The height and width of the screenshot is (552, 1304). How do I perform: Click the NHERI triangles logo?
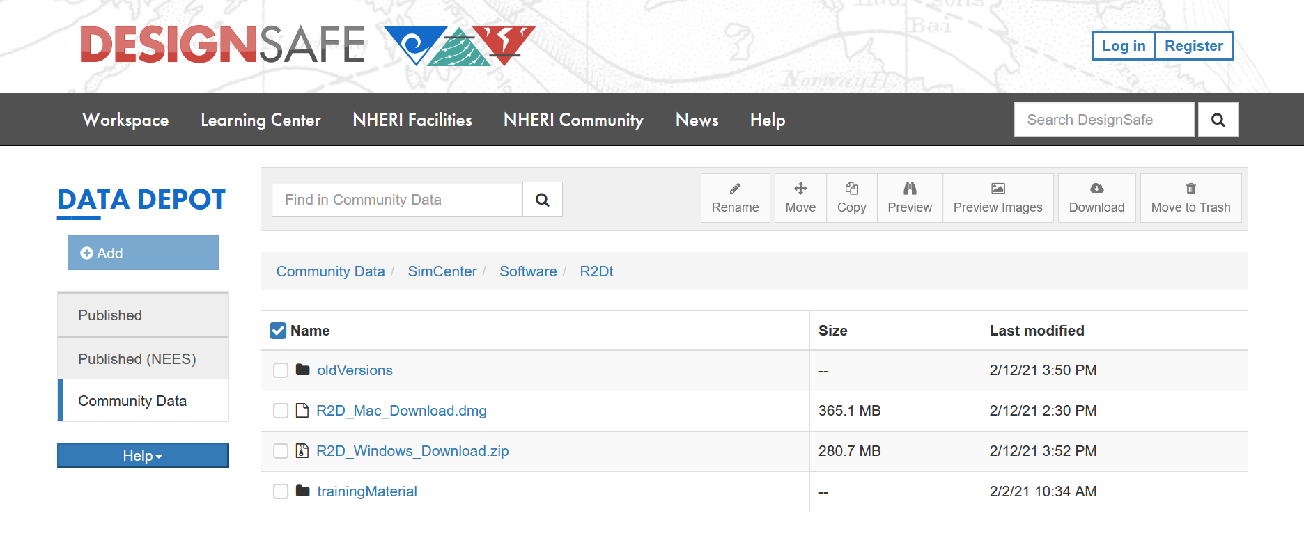click(x=460, y=46)
